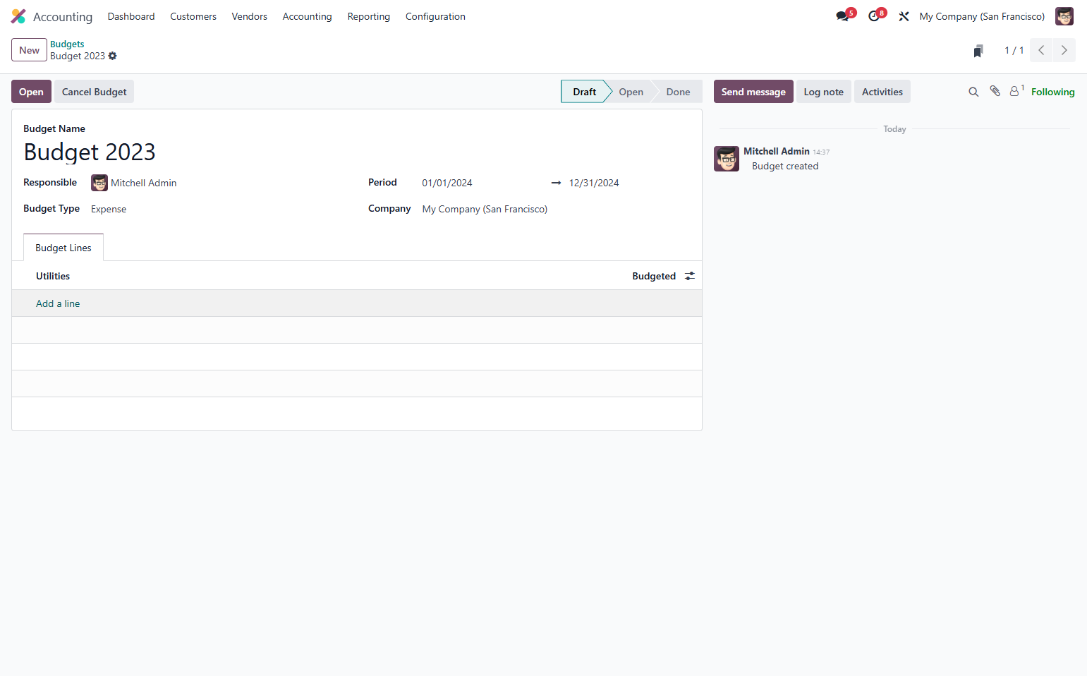Screen dimensions: 1087x676
Task: Click the debug tools wrench icon
Action: point(904,16)
